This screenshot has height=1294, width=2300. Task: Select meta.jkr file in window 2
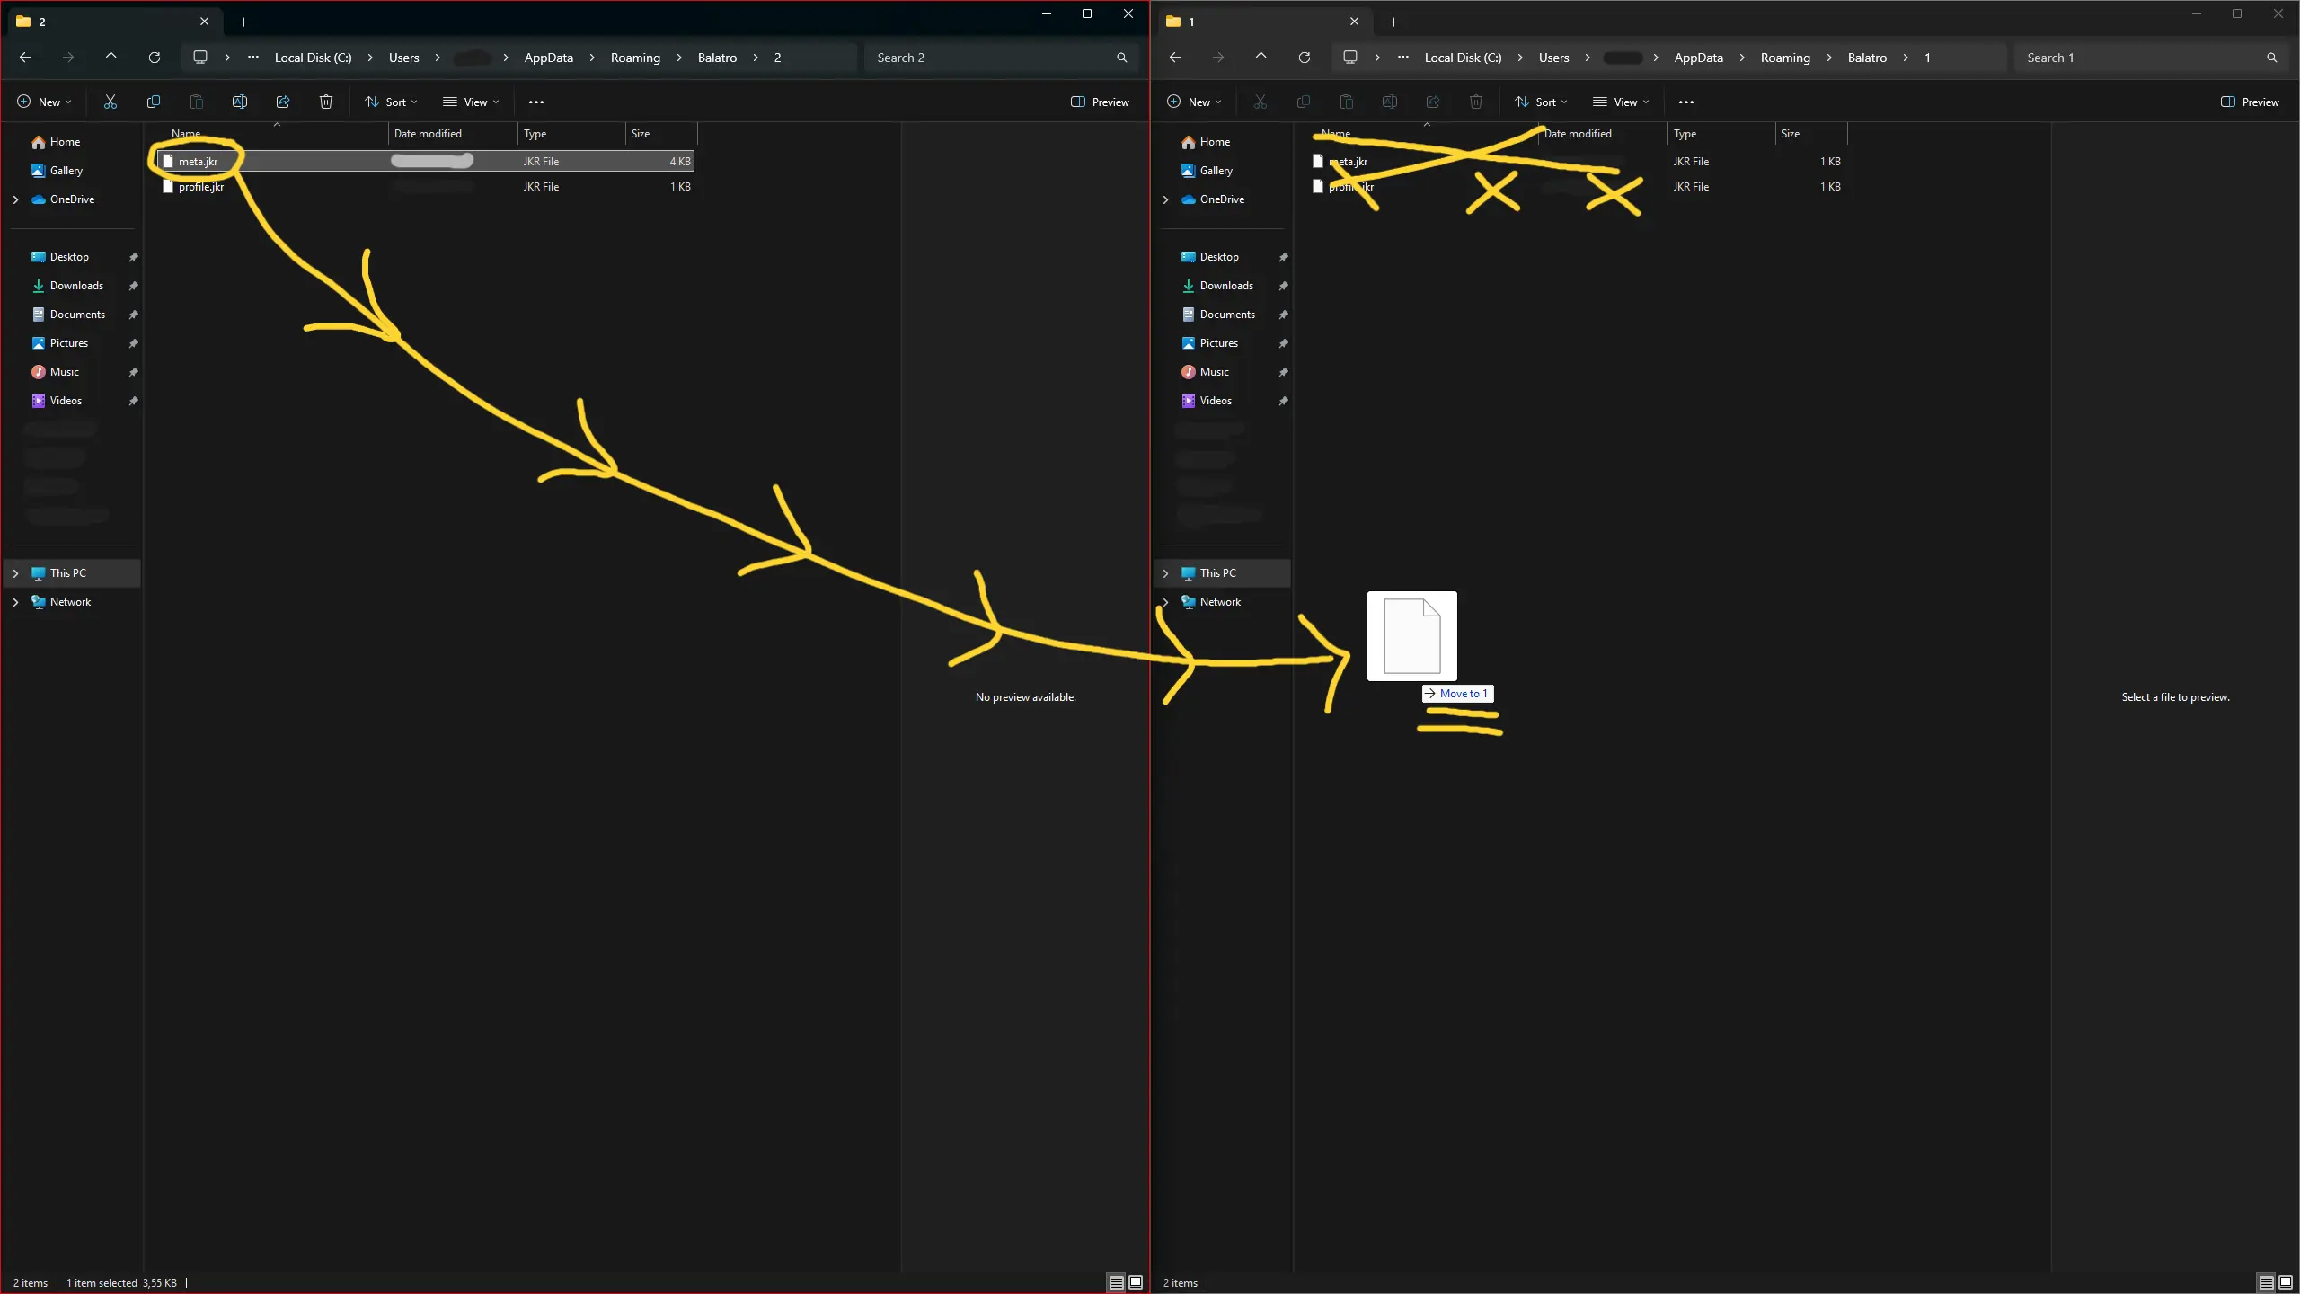[x=426, y=162]
